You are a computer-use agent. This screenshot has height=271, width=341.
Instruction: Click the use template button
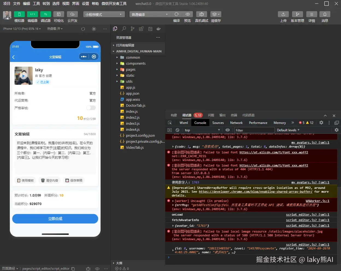click(x=25, y=180)
